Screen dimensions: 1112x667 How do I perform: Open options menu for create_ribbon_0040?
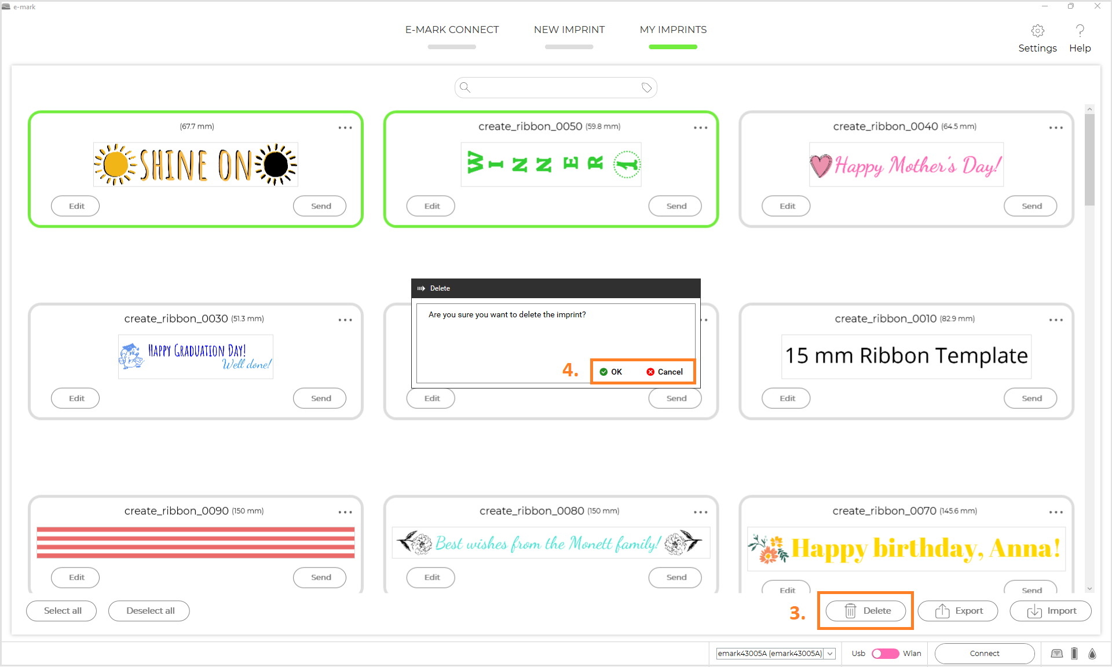(x=1055, y=127)
